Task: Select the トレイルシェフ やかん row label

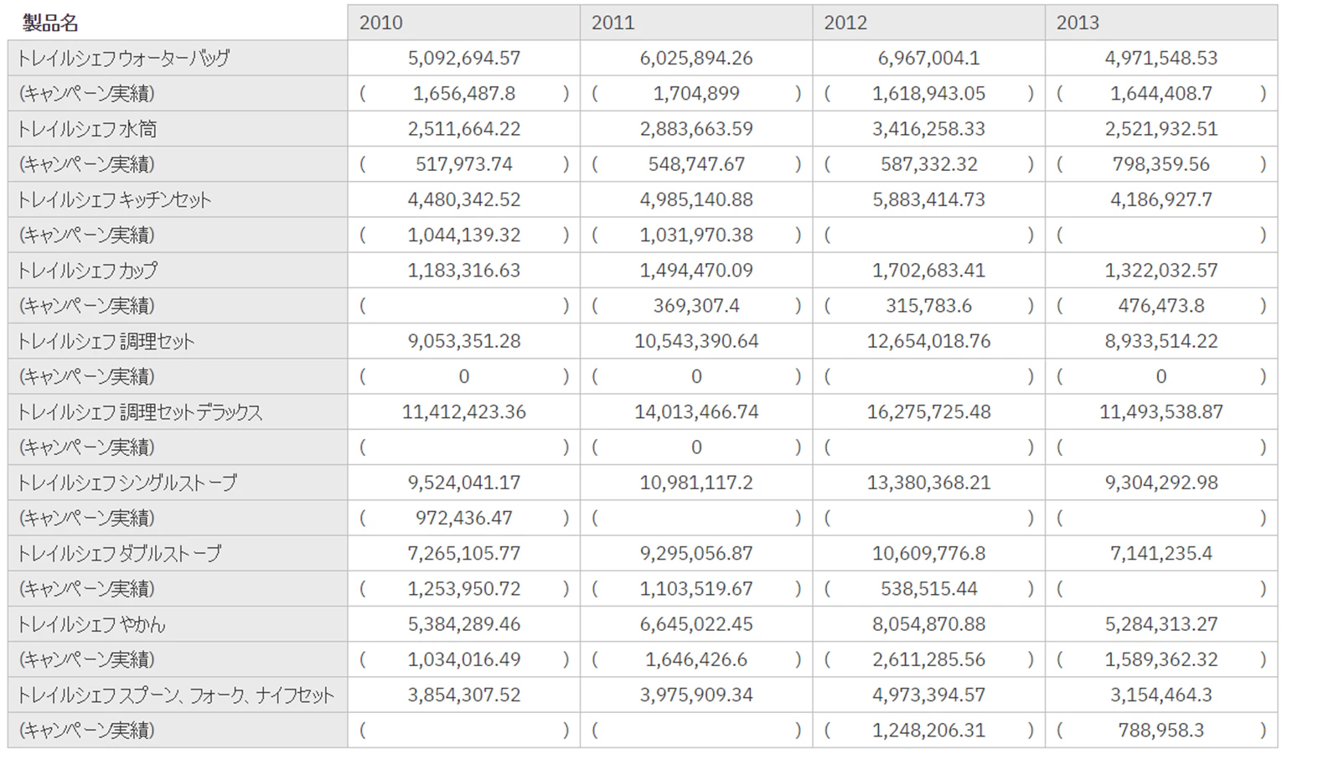Action: [x=178, y=624]
